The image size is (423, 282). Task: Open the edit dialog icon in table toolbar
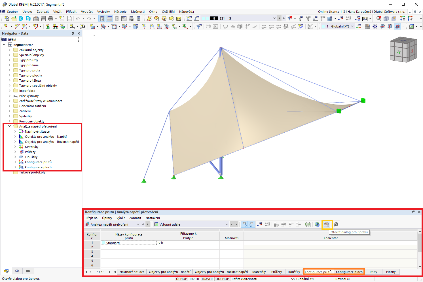[x=327, y=224]
